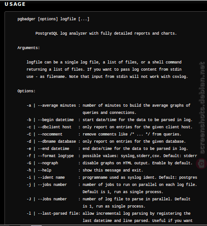Click the PostgreSQL log analyzer description line
This screenshot has width=207, height=226.
106,33
